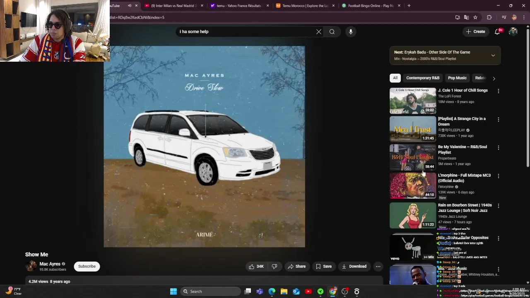Image resolution: width=530 pixels, height=298 pixels.
Task: Save the video to a playlist
Action: pos(323,267)
